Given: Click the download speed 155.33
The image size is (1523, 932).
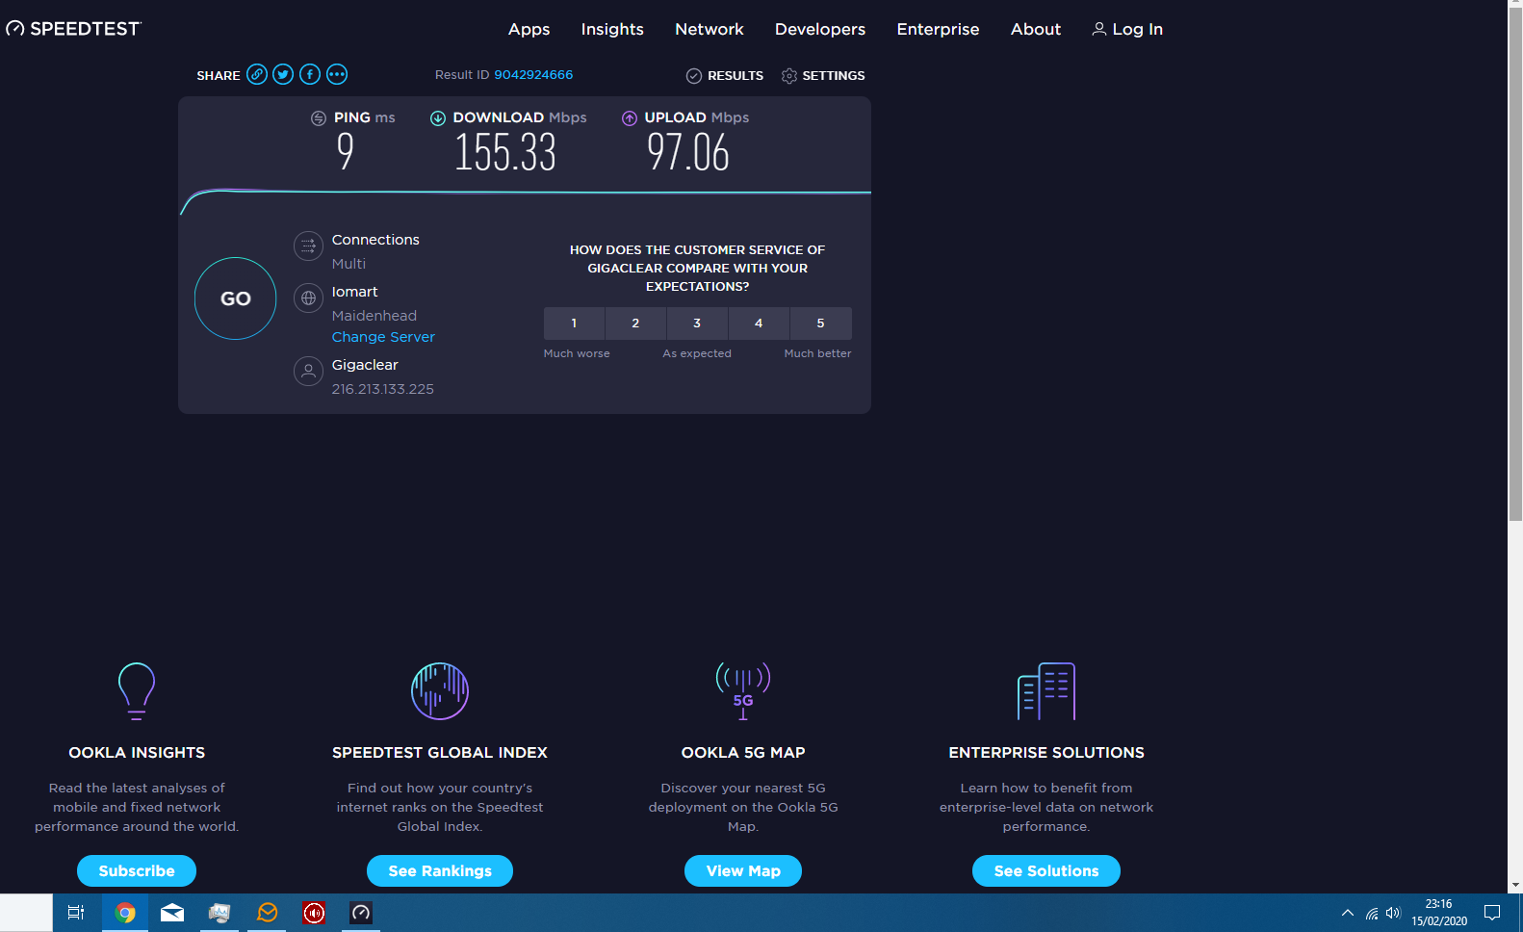Looking at the screenshot, I should 505,152.
